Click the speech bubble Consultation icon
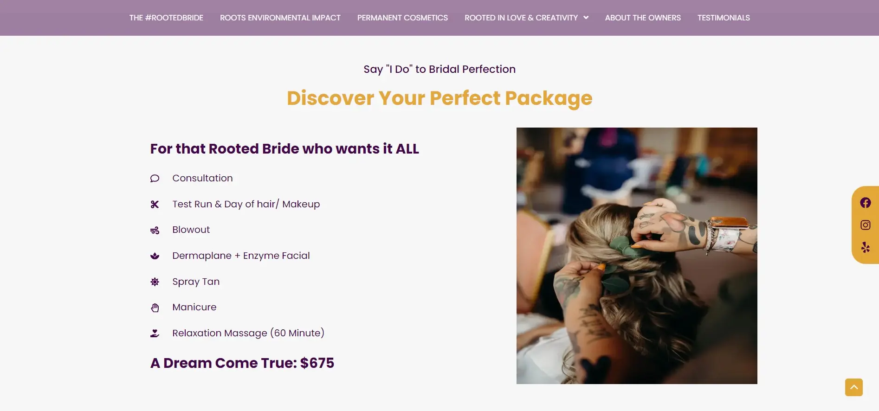The width and height of the screenshot is (879, 411). click(x=155, y=179)
